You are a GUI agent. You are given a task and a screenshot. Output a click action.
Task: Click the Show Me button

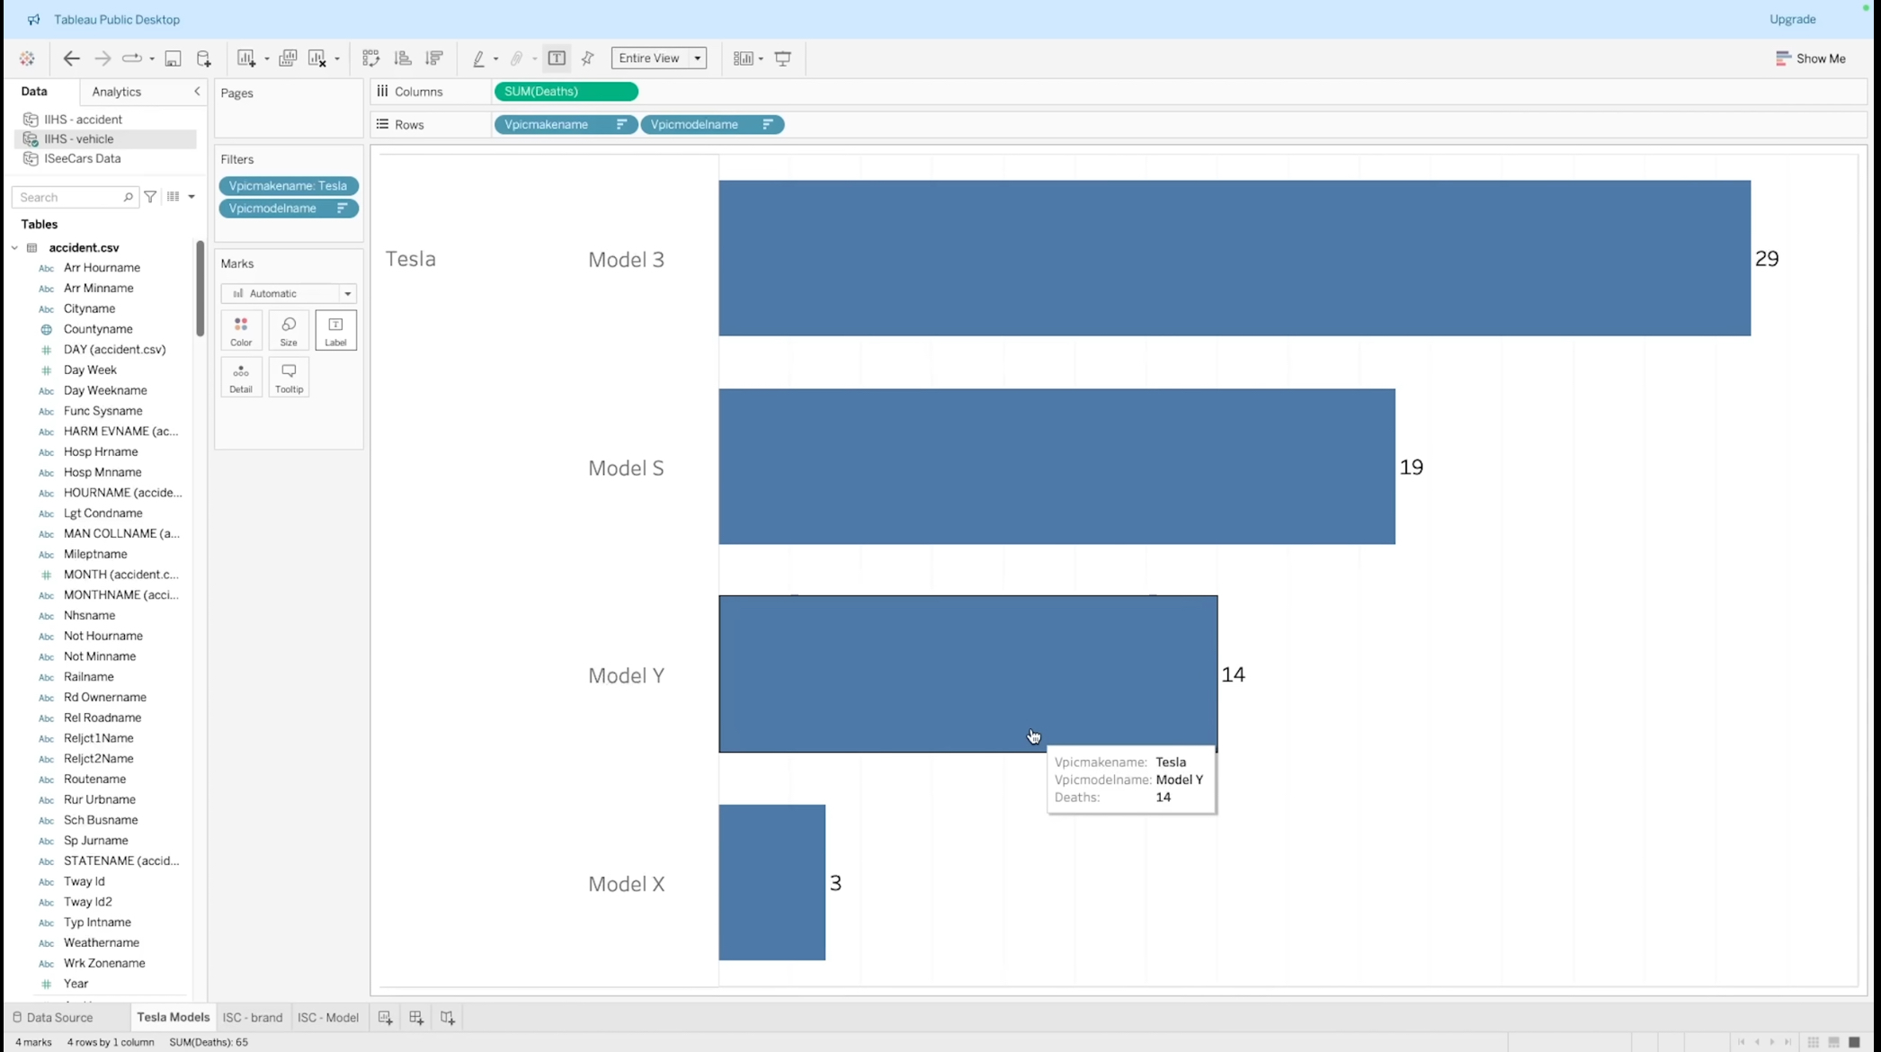tap(1811, 58)
